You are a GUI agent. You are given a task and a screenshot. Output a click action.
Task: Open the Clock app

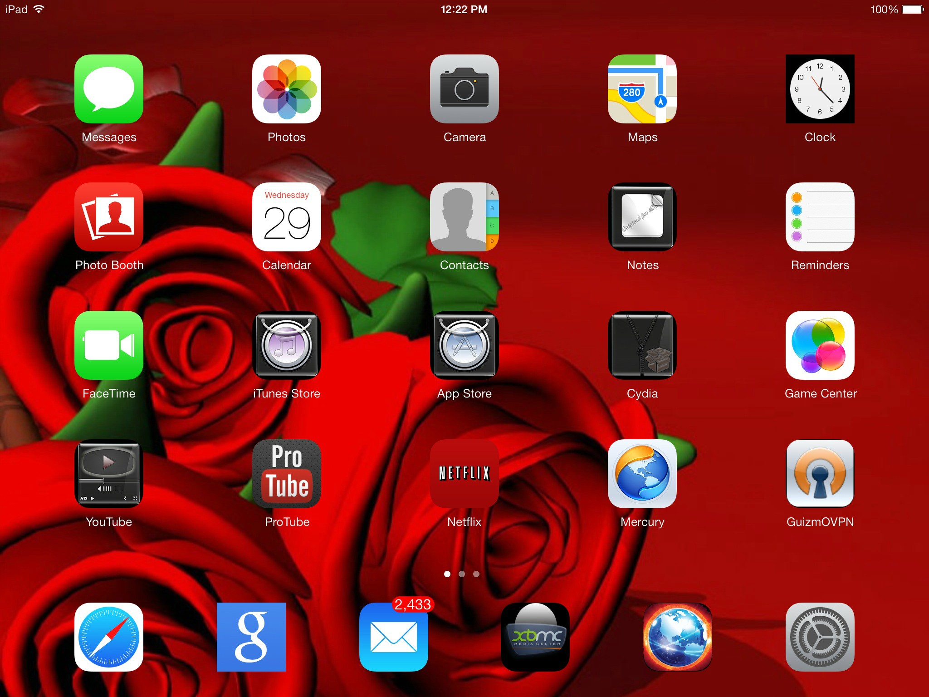click(820, 89)
